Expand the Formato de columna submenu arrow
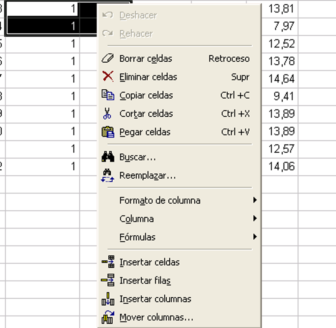Image resolution: width=336 pixels, height=328 pixels. 255,200
